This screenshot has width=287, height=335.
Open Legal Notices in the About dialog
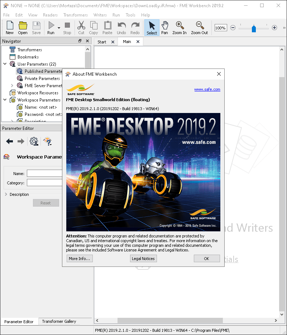(x=143, y=258)
